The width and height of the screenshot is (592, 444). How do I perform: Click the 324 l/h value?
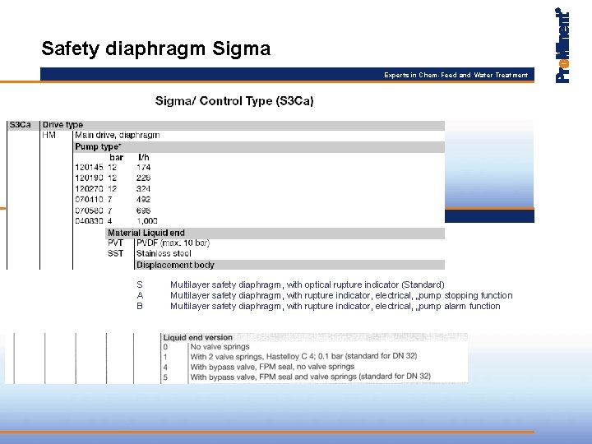[143, 189]
